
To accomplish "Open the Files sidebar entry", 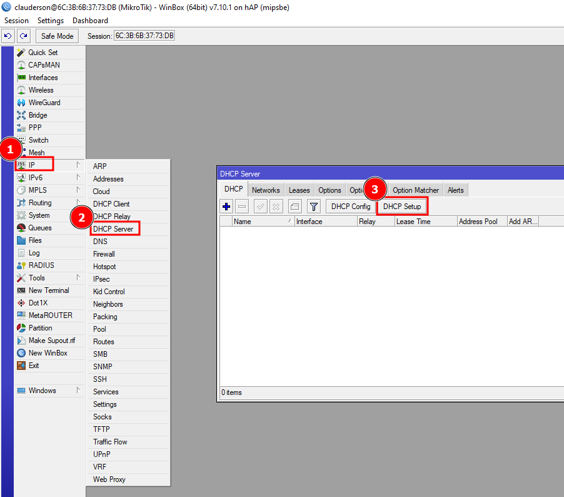I will pos(35,240).
